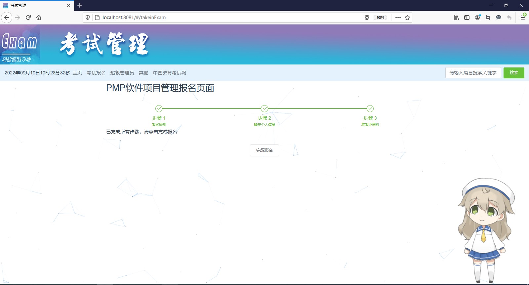Click the PMP软件项目管理报名页面 heading
The height and width of the screenshot is (285, 529).
(160, 88)
